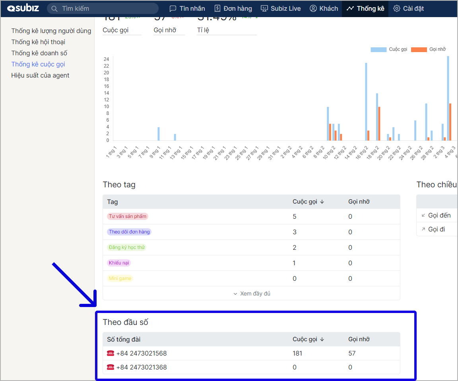Click the Tư vấn sản phẩm tag
458x381 pixels.
pos(128,216)
